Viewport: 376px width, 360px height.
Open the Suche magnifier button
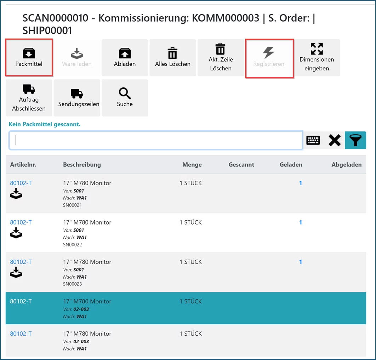point(125,98)
